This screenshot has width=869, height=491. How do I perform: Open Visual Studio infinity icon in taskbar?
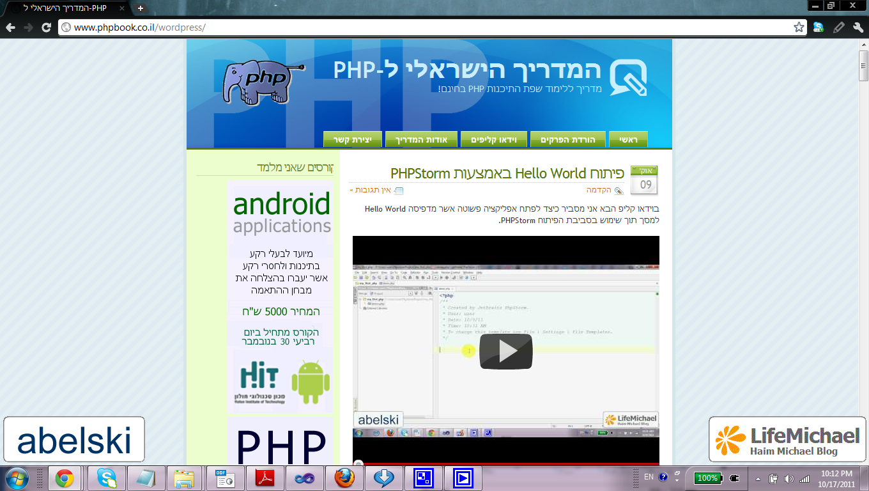pyautogui.click(x=304, y=478)
